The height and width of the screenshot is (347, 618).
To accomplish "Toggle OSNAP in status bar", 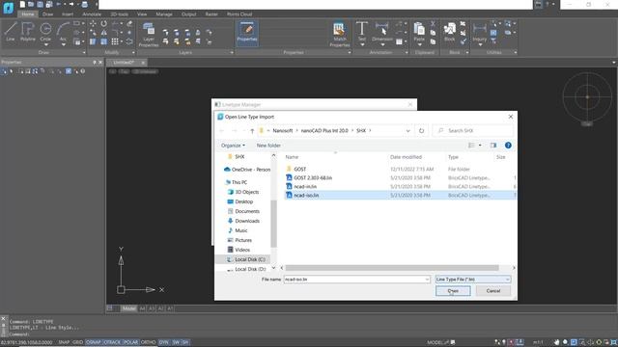I will (x=94, y=342).
